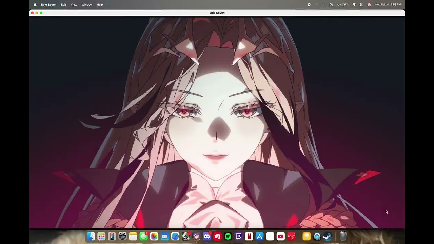This screenshot has width=434, height=244.
Task: Open the Mail app in Dock
Action: (164, 236)
